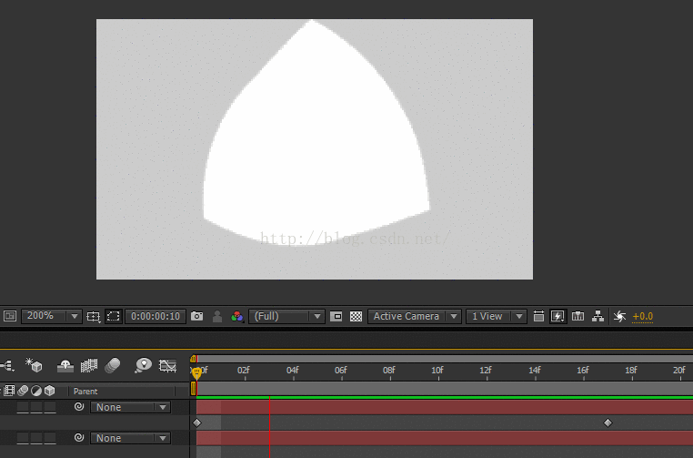Screen dimensions: 693x458
Task: Toggle Fast Previews lightning button
Action: coord(558,317)
